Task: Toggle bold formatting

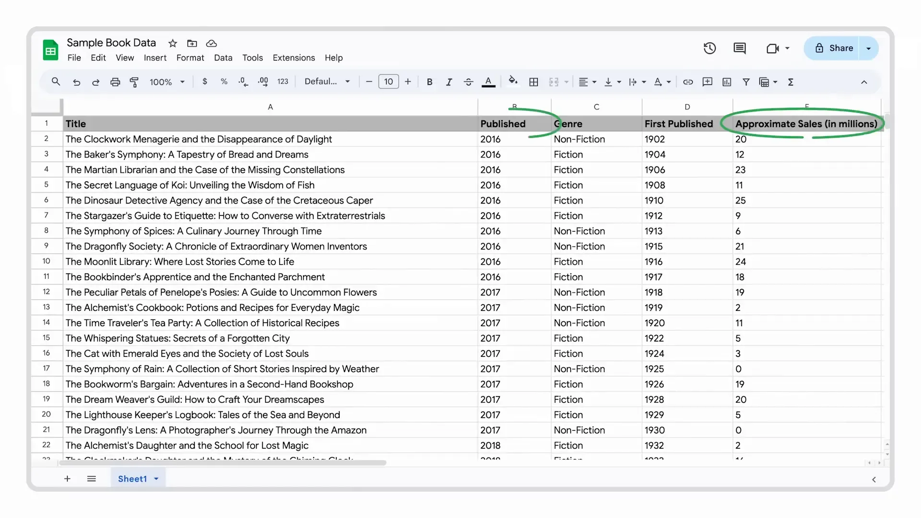Action: coord(429,82)
